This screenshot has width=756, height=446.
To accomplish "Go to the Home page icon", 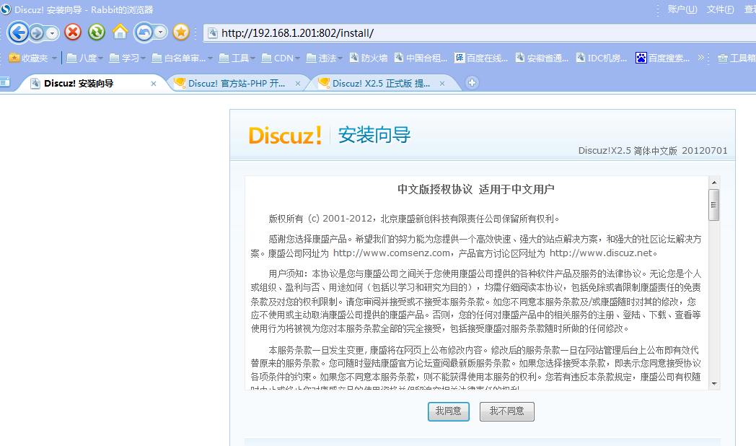I will [120, 32].
